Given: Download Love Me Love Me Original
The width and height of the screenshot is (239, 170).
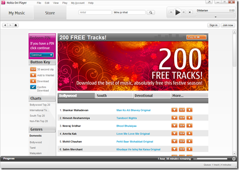Looking at the screenshot, I should (189, 133).
